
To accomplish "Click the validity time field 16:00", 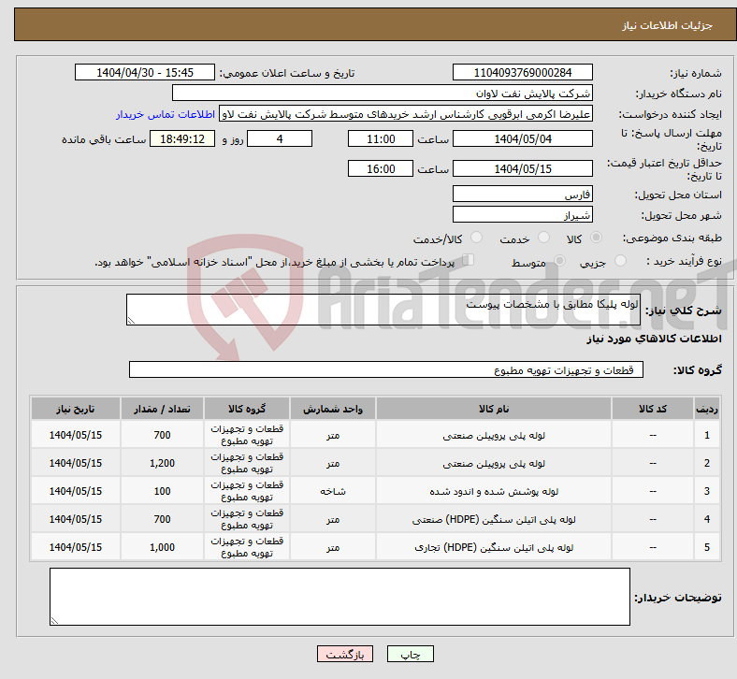I will [381, 168].
